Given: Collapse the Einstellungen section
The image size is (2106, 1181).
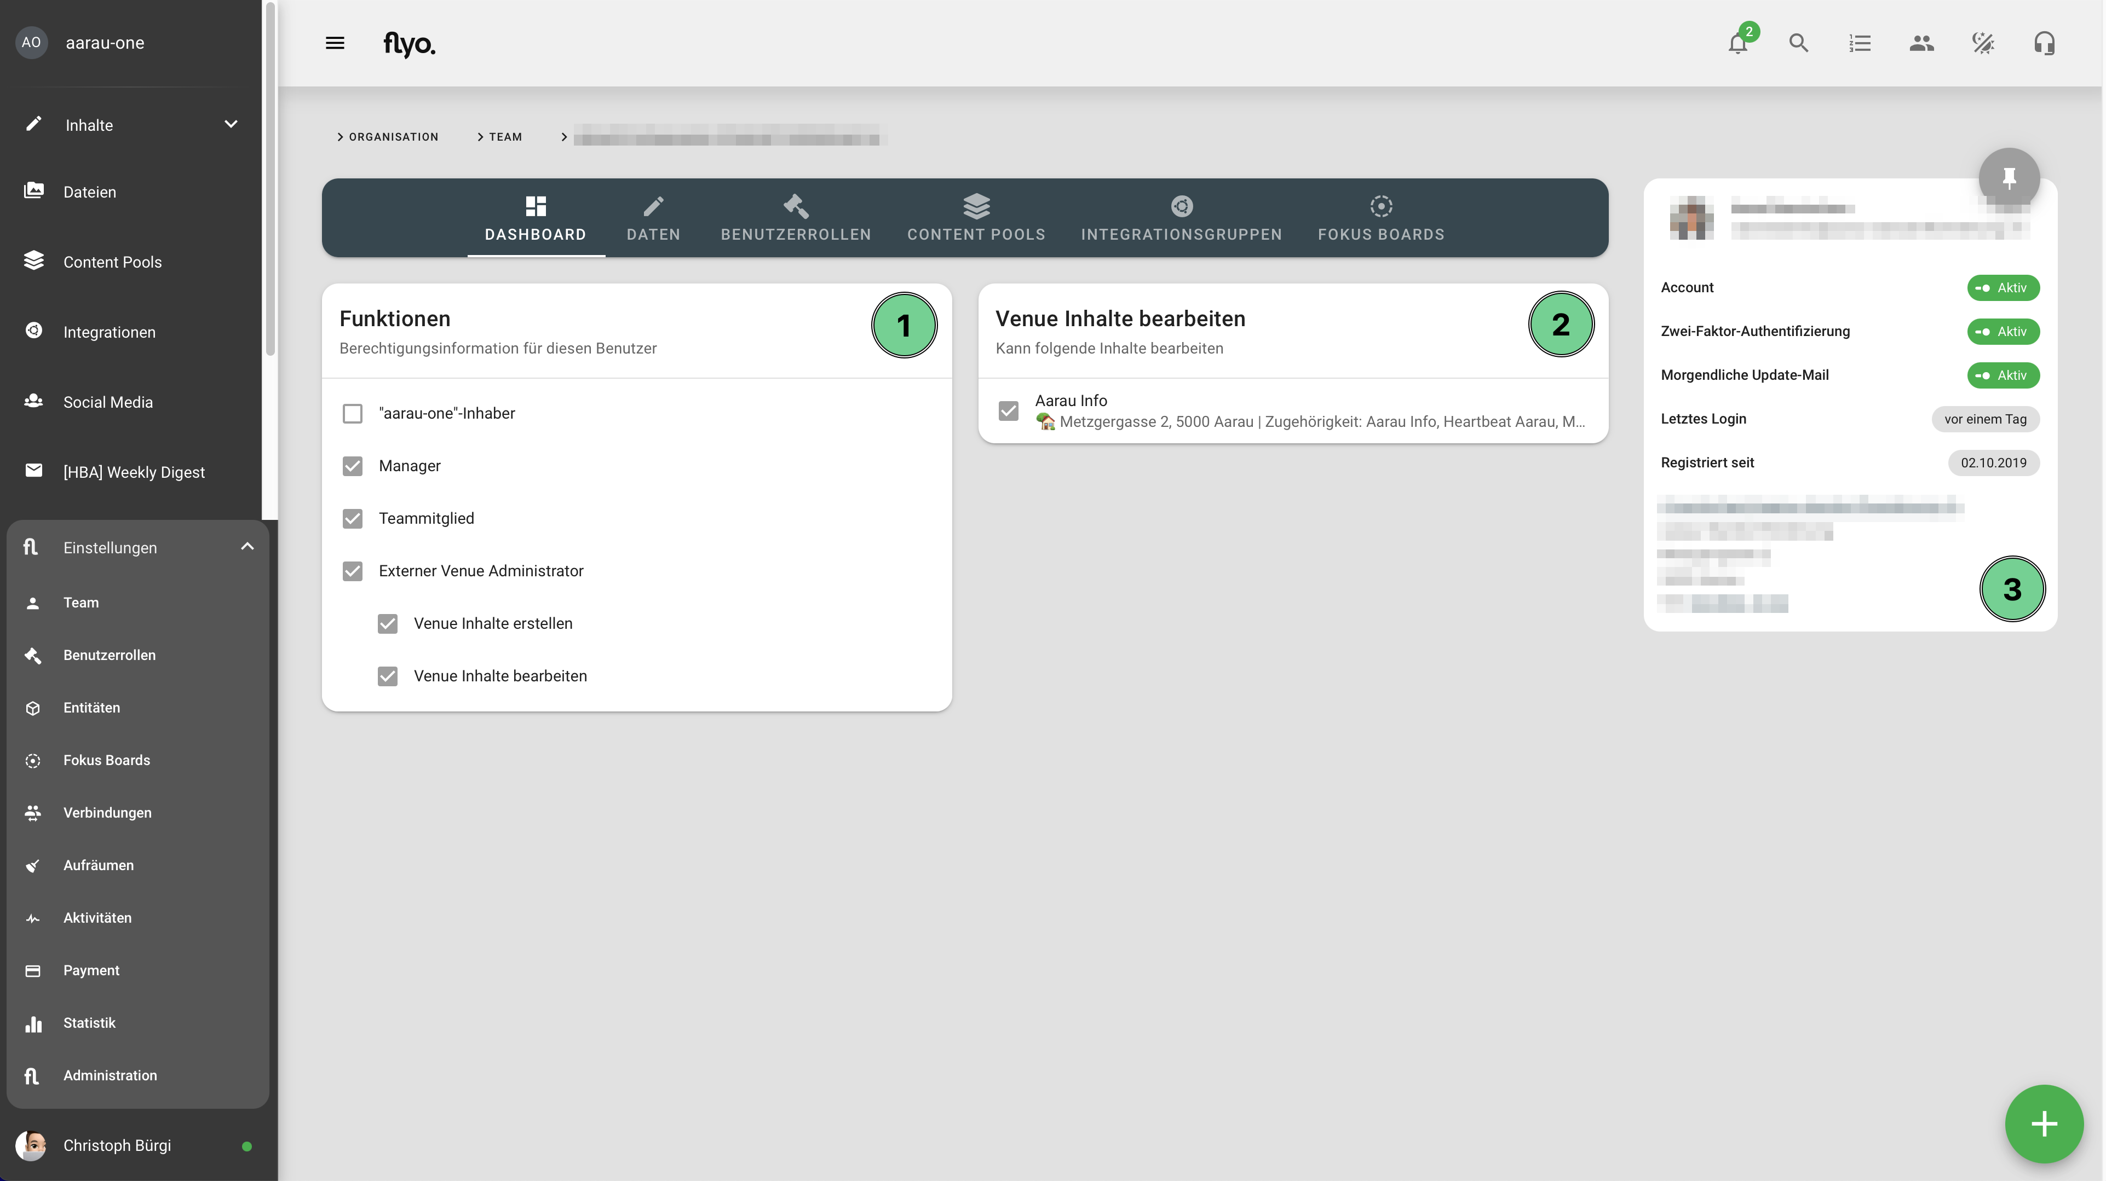Looking at the screenshot, I should click(x=247, y=547).
